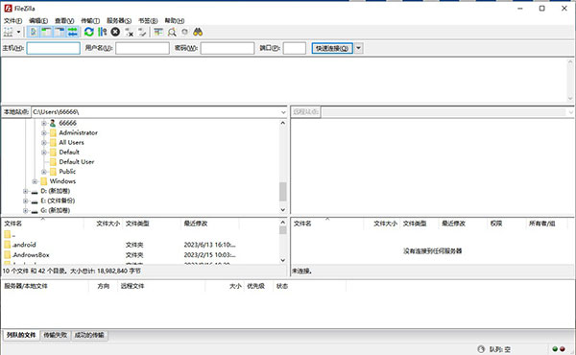The height and width of the screenshot is (355, 576).
Task: Open the local site path dropdown
Action: pos(283,112)
